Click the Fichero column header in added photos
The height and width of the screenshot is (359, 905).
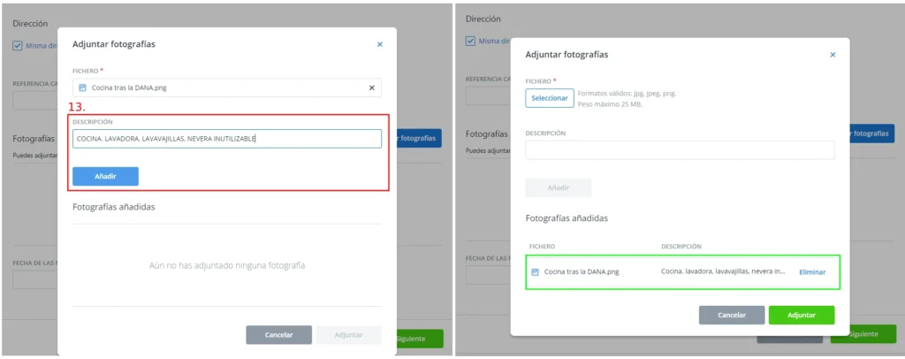pos(542,247)
